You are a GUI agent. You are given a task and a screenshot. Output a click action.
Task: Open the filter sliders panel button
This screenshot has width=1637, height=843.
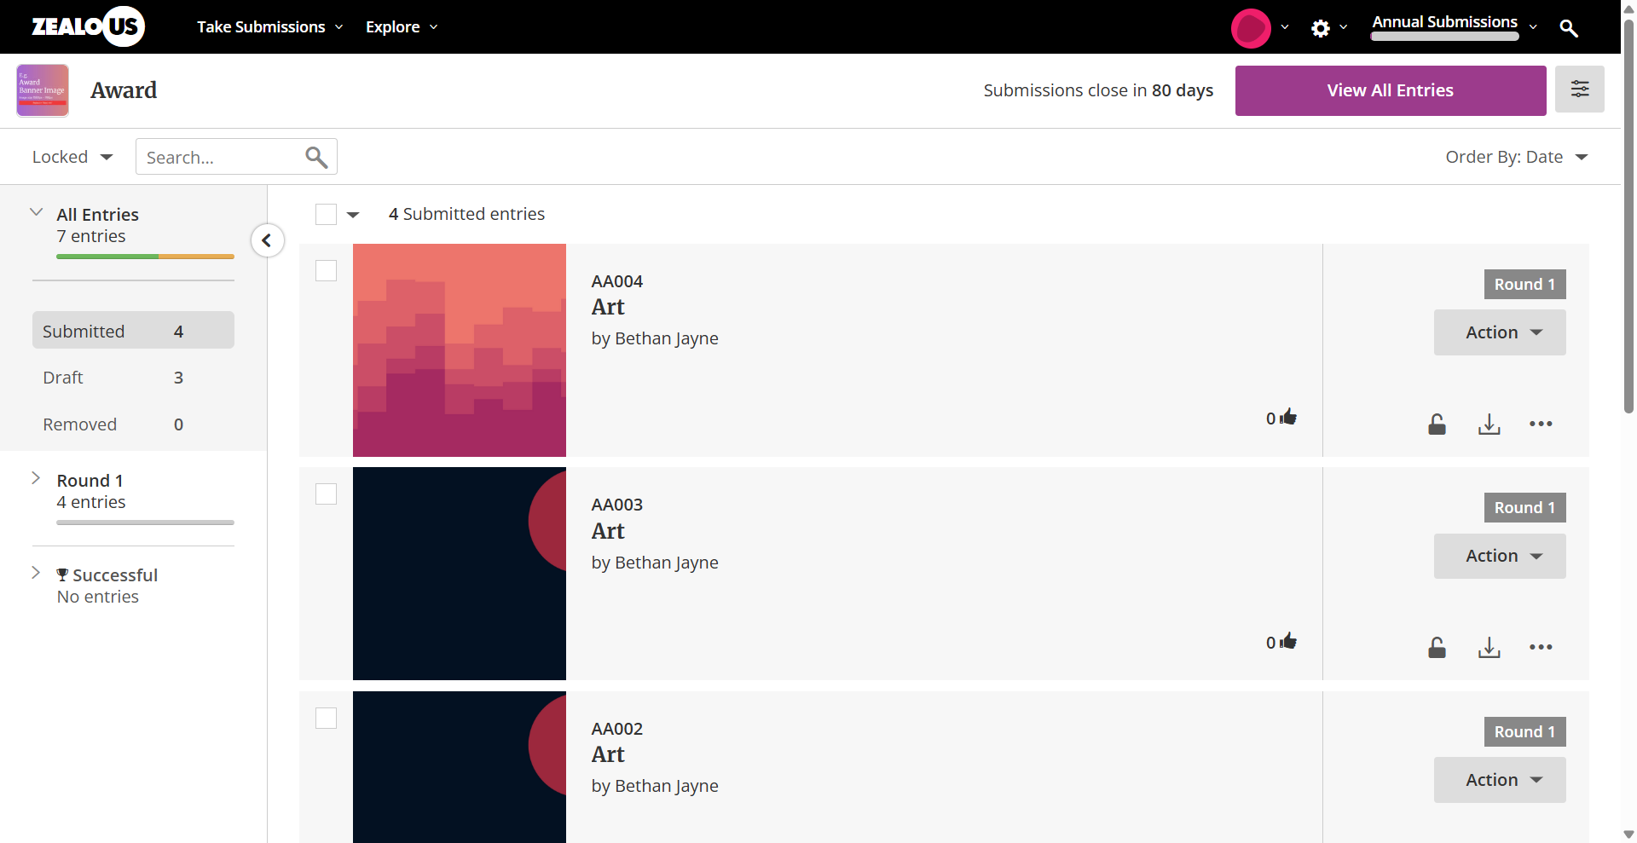(1579, 89)
